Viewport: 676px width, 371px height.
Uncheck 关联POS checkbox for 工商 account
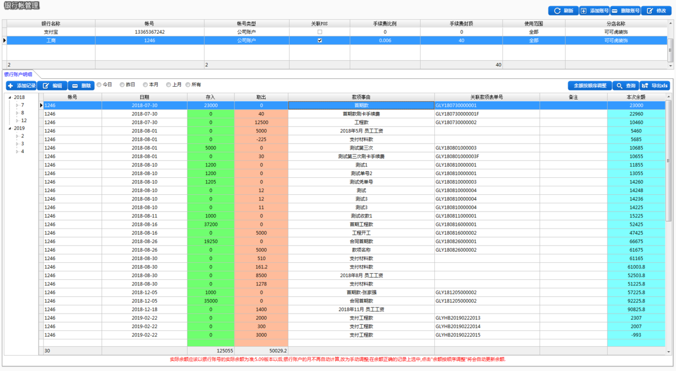pos(320,41)
